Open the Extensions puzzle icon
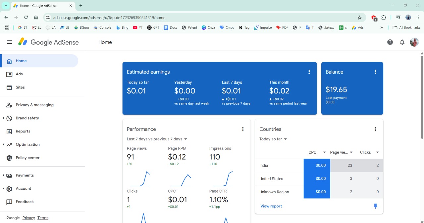This screenshot has width=424, height=223. (384, 18)
